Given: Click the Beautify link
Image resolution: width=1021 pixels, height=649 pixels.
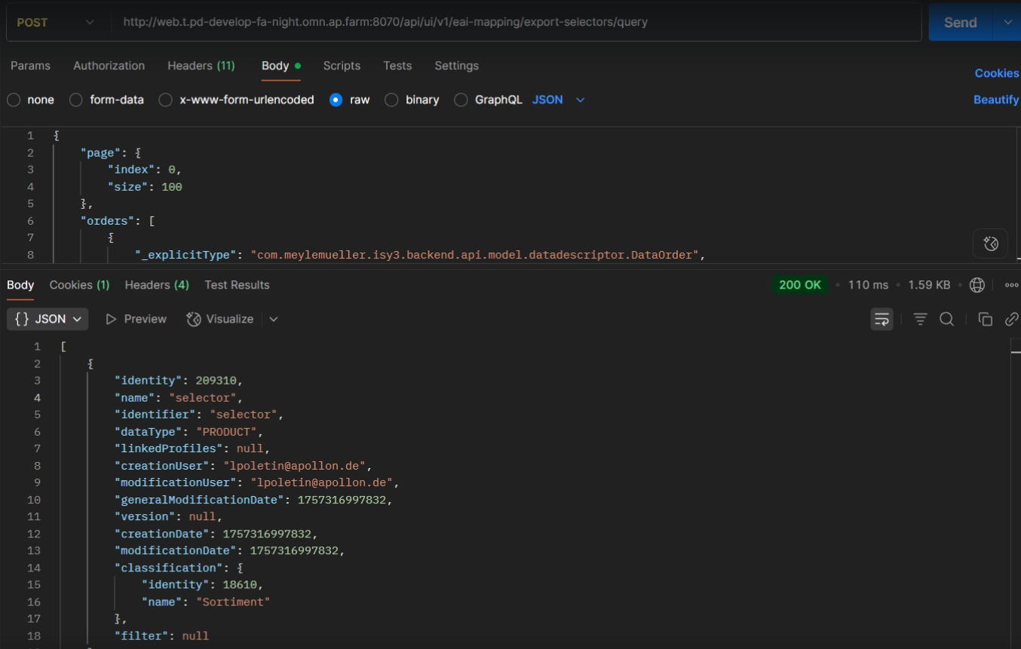Looking at the screenshot, I should [995, 99].
